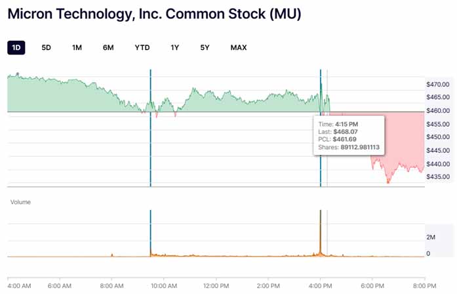Click the Micron Technology (MU) title

point(155,14)
